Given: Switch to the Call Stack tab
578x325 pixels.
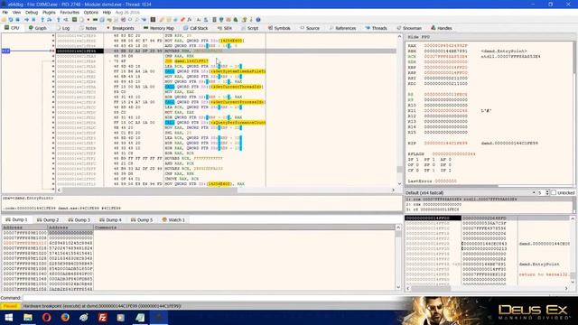Looking at the screenshot, I should (x=196, y=28).
